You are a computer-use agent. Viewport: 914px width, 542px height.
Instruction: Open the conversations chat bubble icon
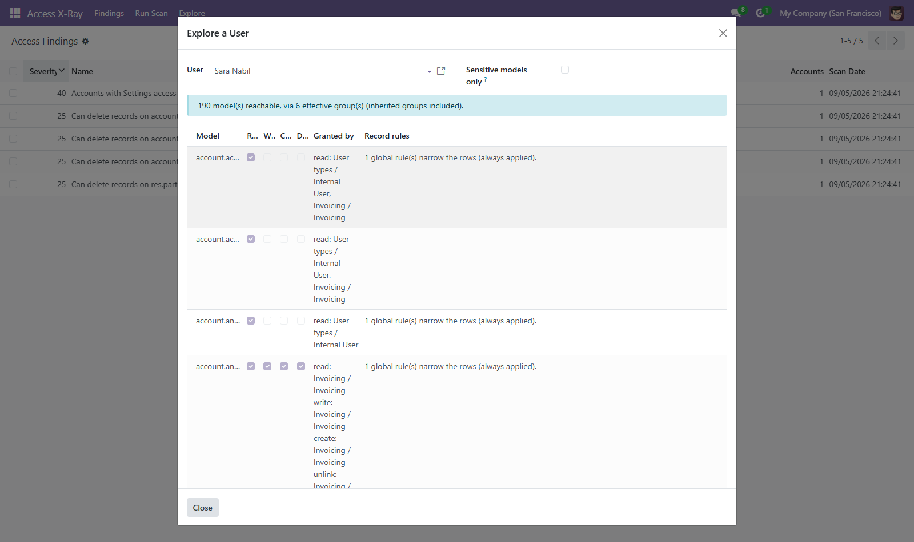click(x=736, y=13)
